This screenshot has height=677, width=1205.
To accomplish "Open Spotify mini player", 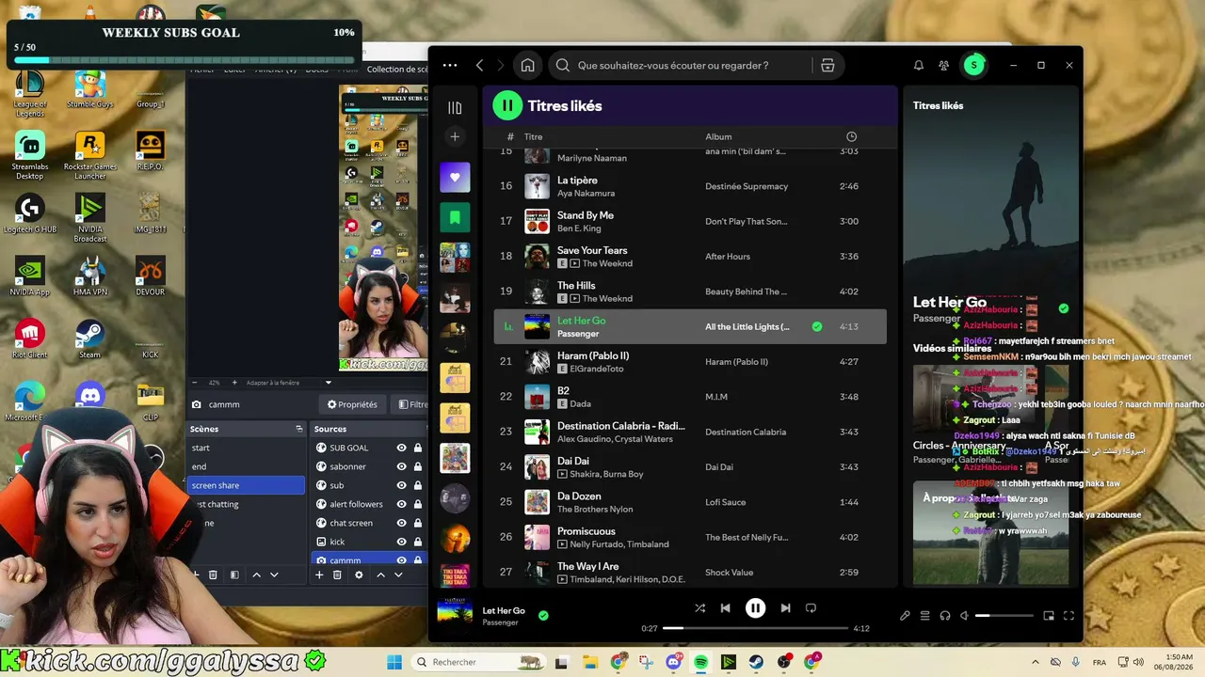I will pos(1049,616).
